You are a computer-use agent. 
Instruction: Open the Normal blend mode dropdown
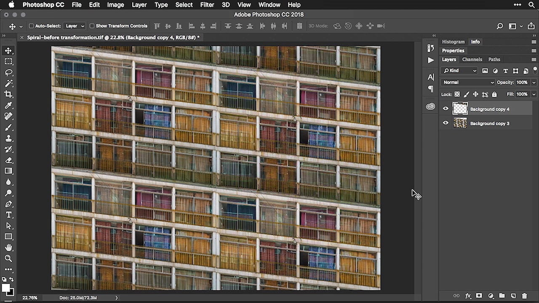coord(468,82)
